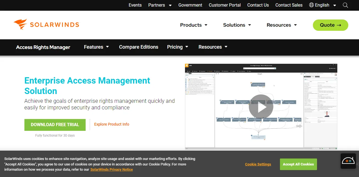Click the SolarWinds logo
Viewport: 359px width, 177px height.
coord(46,24)
